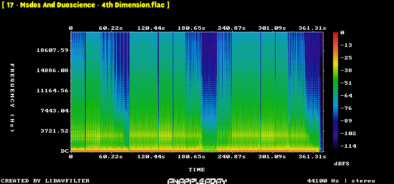Click the 60.22s top time label

pyautogui.click(x=111, y=28)
